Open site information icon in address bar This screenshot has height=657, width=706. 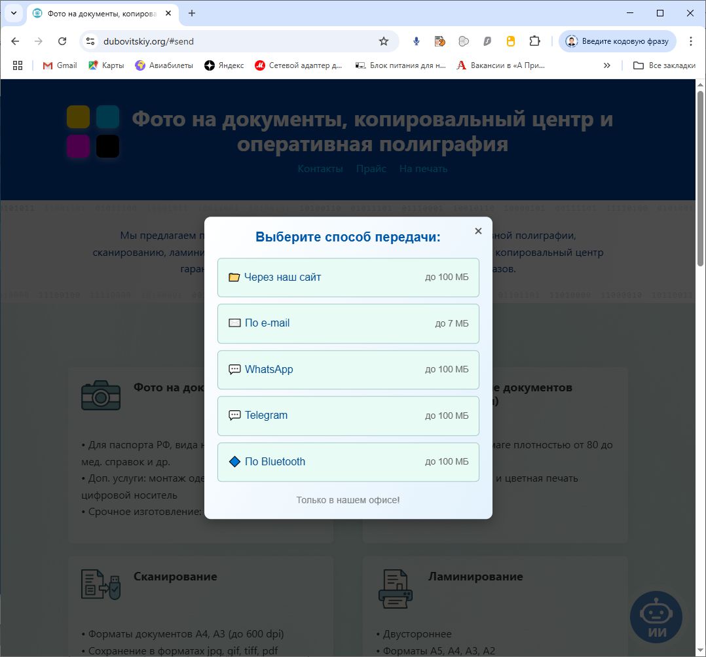pyautogui.click(x=90, y=41)
